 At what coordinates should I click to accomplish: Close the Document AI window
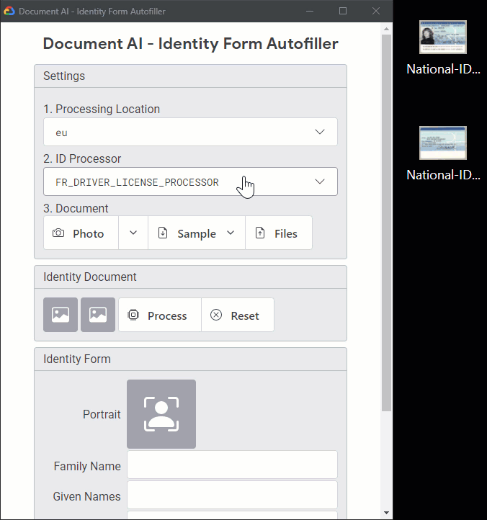(x=376, y=11)
